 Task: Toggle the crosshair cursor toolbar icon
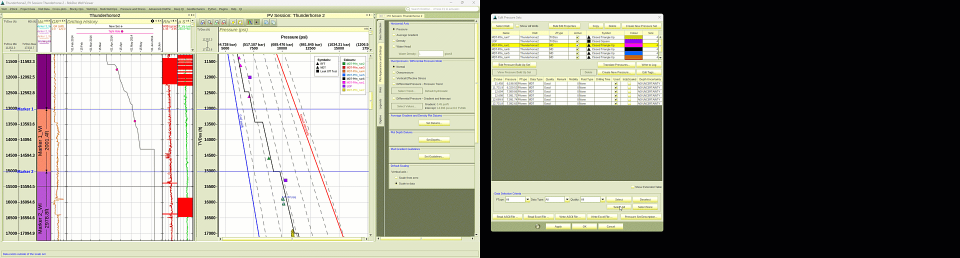256,22
